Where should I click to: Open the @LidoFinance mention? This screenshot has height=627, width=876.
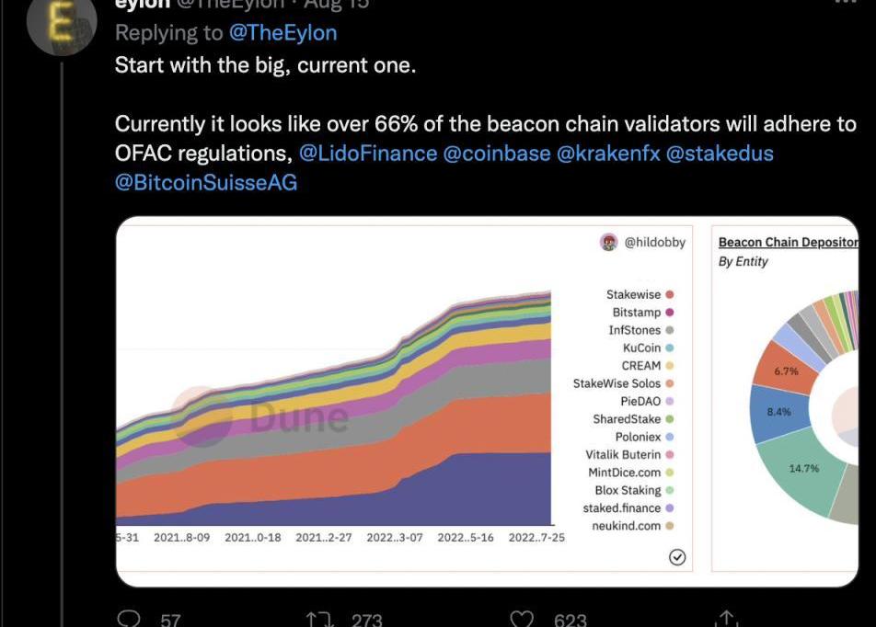coord(368,153)
